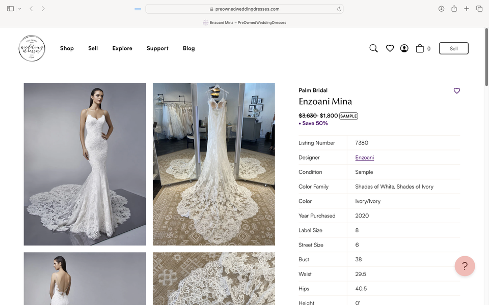Go to the Blog page
This screenshot has width=489, height=305.
188,48
